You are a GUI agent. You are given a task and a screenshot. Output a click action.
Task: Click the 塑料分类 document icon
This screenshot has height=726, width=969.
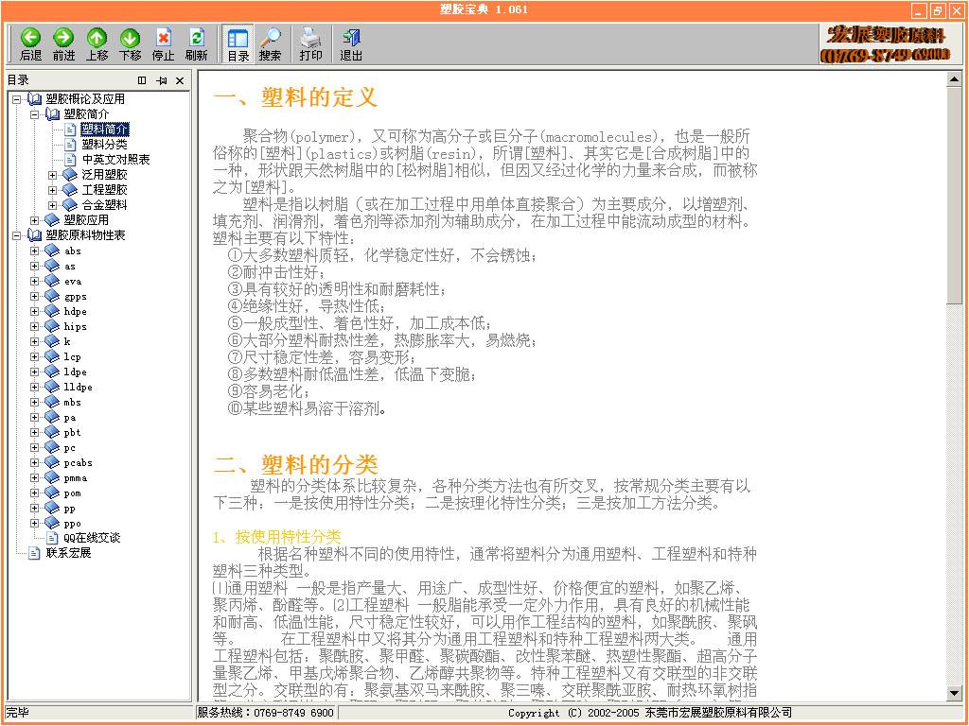click(70, 145)
